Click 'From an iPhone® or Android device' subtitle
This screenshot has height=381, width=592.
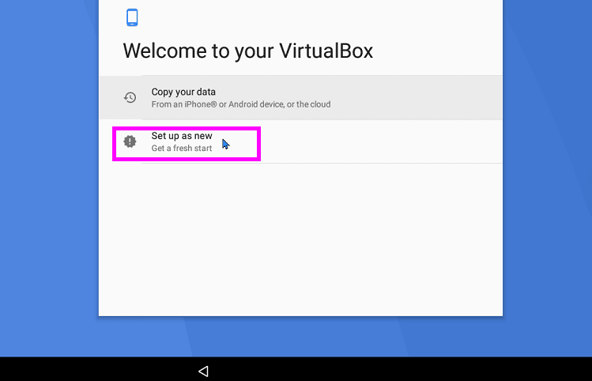click(241, 104)
